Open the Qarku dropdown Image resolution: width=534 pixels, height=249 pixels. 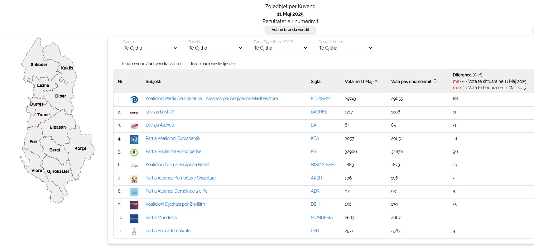click(x=150, y=48)
